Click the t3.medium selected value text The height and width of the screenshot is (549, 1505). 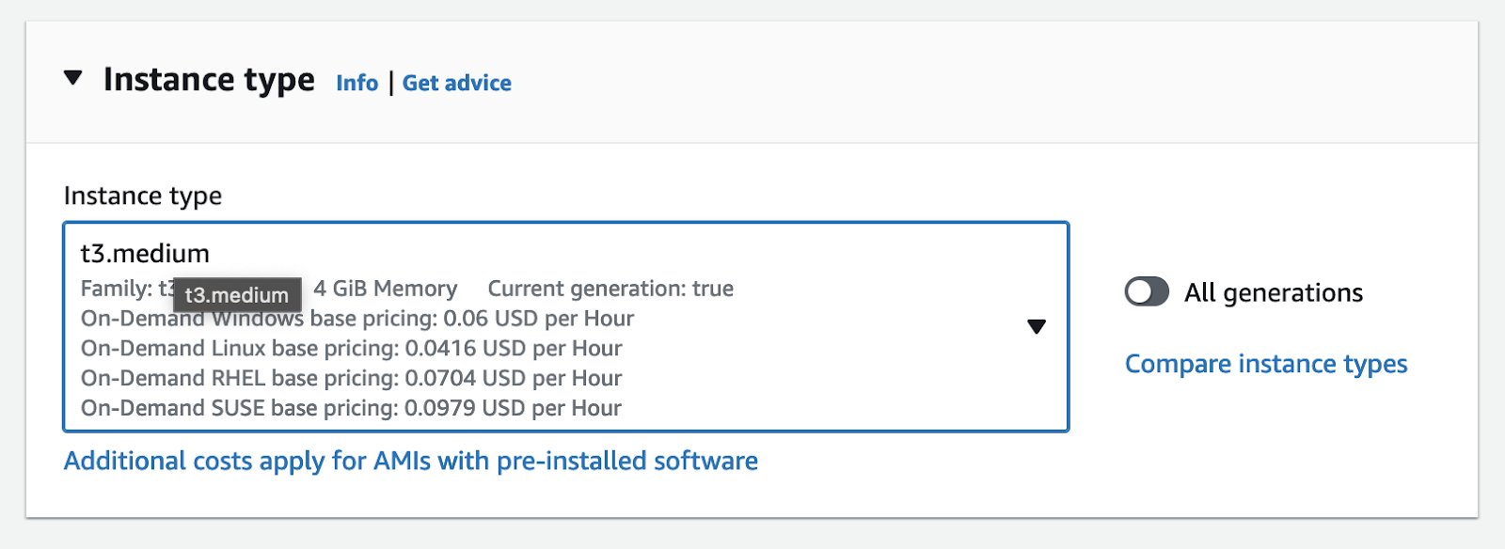(x=145, y=254)
